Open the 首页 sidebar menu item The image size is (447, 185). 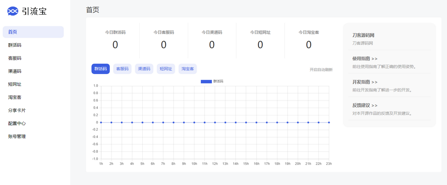pyautogui.click(x=33, y=32)
